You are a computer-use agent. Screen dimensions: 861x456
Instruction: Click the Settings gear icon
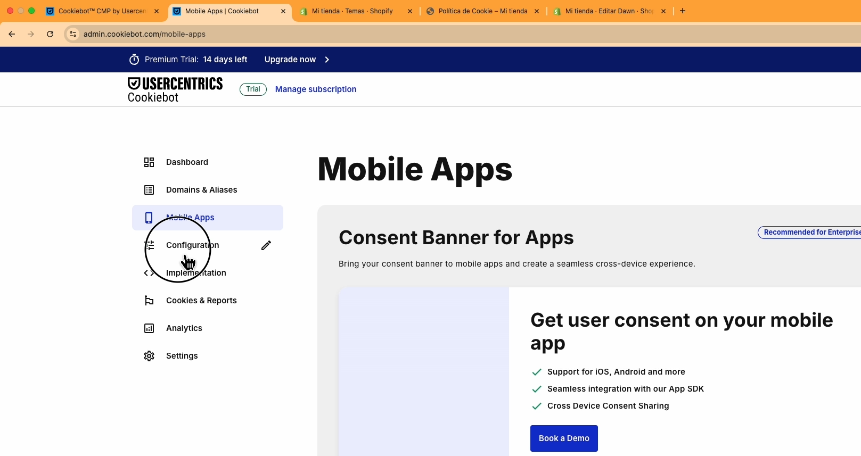(x=149, y=356)
